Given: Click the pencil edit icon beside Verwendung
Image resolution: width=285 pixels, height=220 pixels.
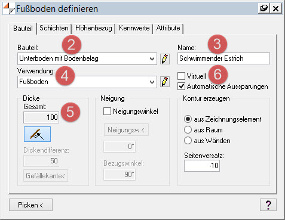Looking at the screenshot, I should tap(165, 82).
